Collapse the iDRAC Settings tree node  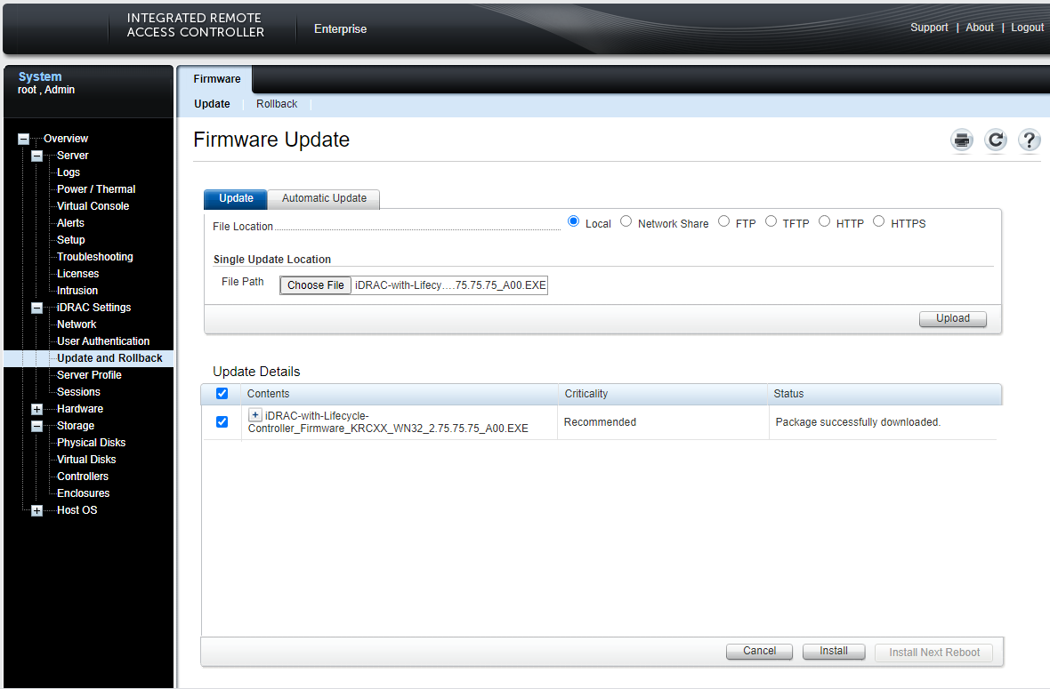coord(36,308)
